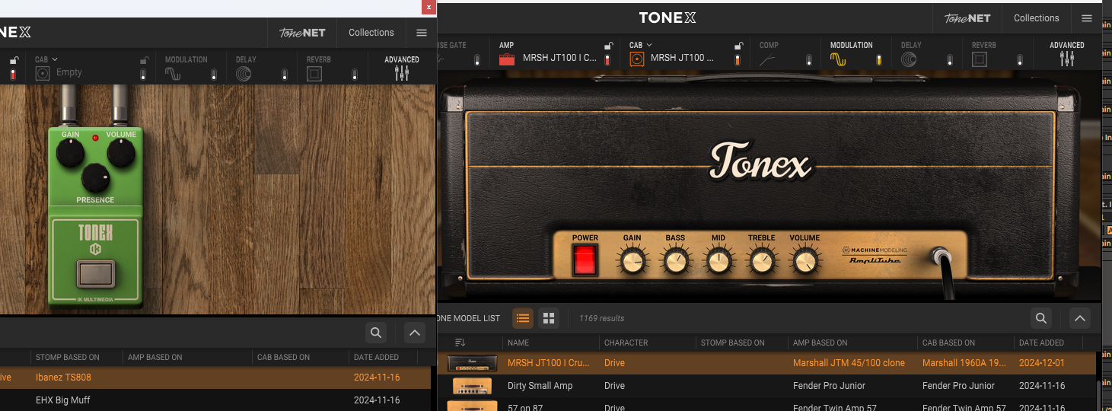Click the amp head VOLUME knob

coord(805,262)
